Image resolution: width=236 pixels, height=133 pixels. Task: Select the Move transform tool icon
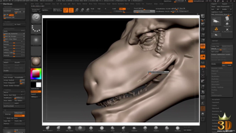pos(77,10)
